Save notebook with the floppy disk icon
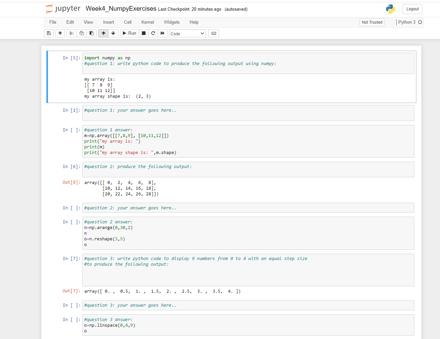This screenshot has height=339, width=440. pyautogui.click(x=49, y=33)
